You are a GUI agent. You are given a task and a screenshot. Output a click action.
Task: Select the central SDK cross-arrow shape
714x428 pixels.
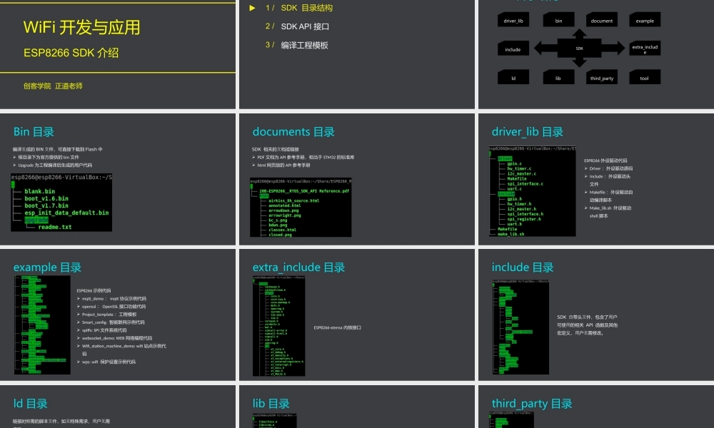(580, 49)
